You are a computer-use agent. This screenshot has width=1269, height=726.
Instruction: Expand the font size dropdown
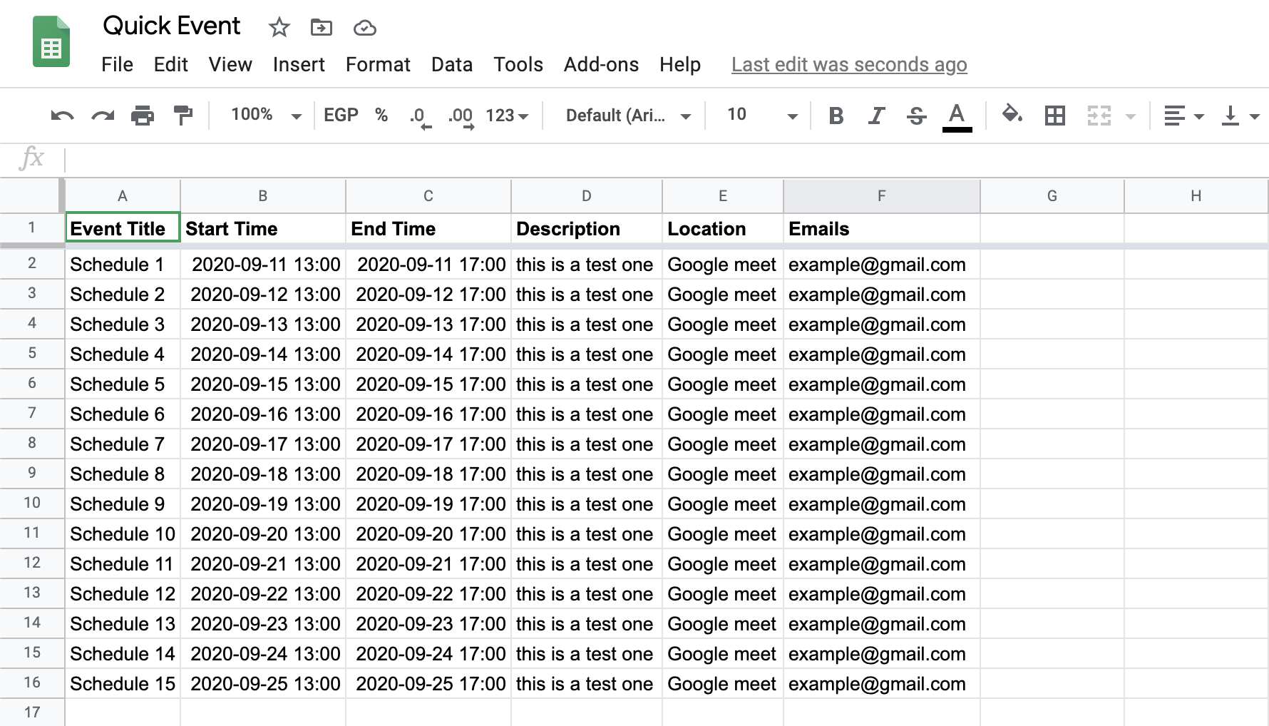[791, 115]
